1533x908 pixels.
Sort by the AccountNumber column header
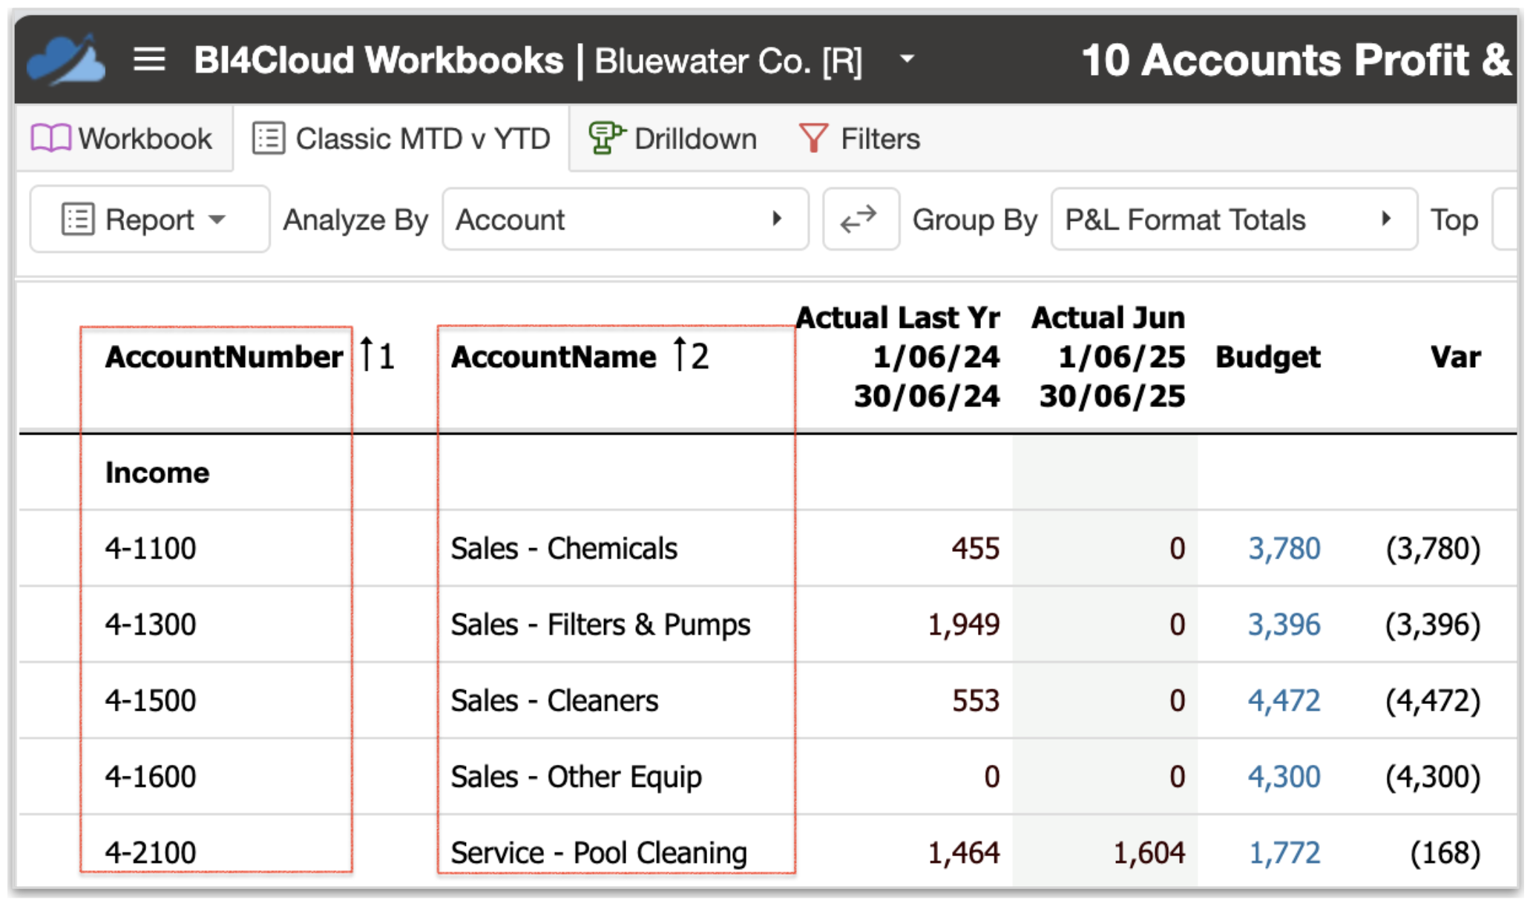(x=224, y=357)
